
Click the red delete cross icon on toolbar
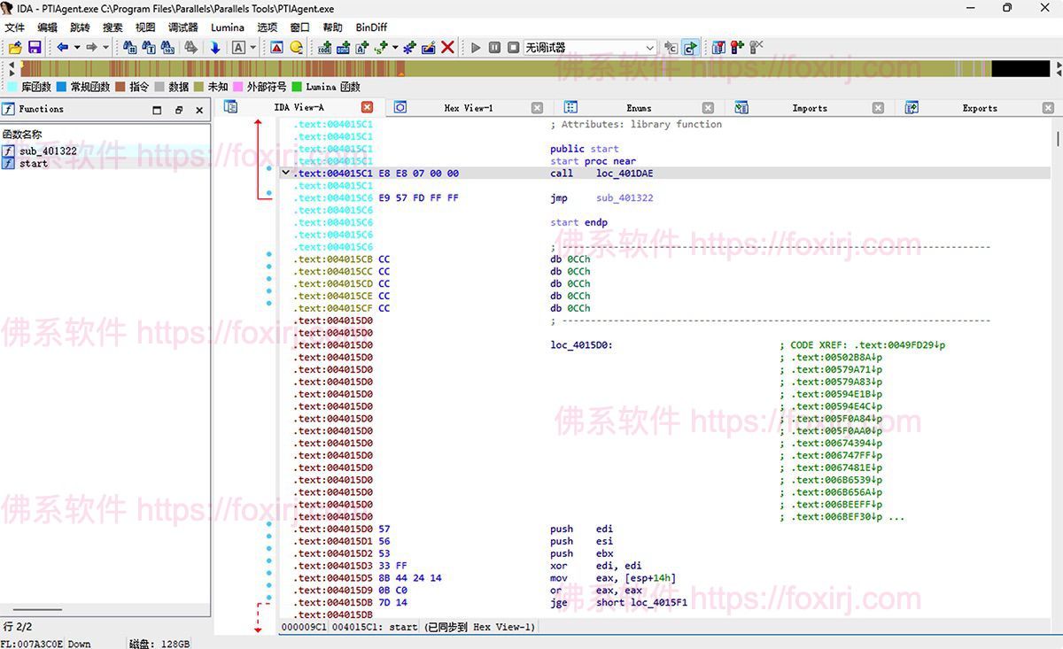[447, 47]
